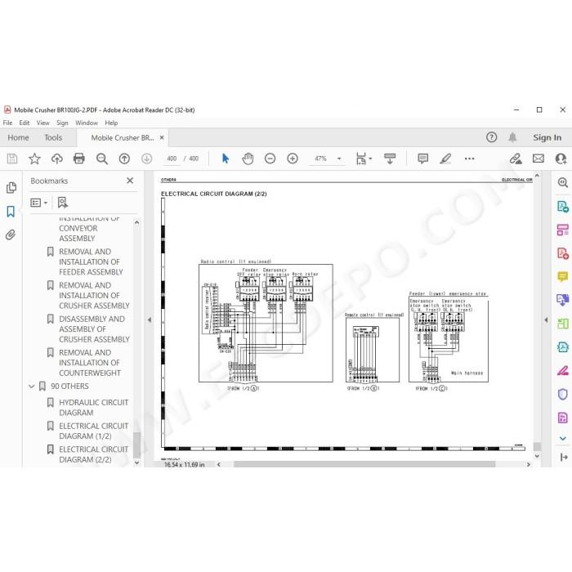The image size is (572, 572).
Task: Open Comment tool in right pane
Action: click(x=563, y=276)
